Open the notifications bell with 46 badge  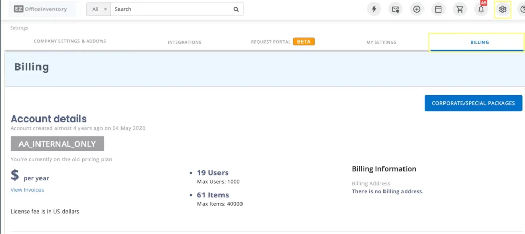(x=481, y=9)
